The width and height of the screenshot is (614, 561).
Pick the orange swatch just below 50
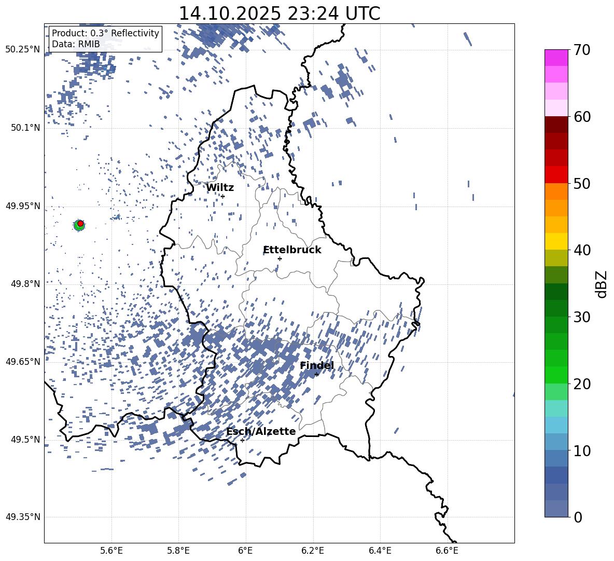(556, 191)
